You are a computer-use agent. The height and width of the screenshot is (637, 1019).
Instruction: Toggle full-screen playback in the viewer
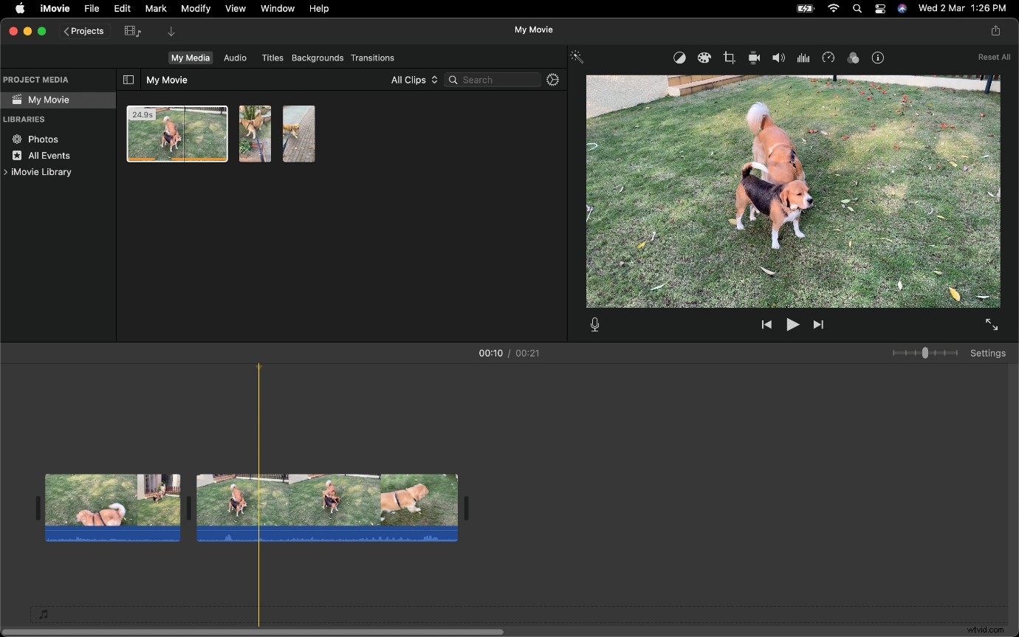[x=992, y=324]
